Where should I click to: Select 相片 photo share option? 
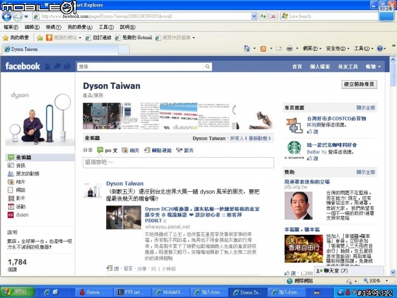point(131,150)
